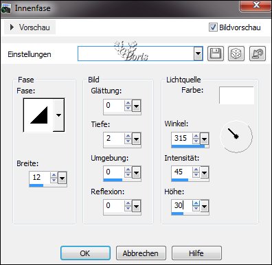This screenshot has height=265, width=272.
Task: Decrease the Intensität value with down arrow
Action: 196,175
